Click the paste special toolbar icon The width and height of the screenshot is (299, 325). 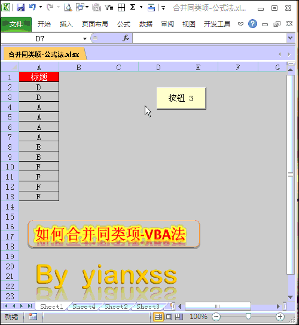coord(80,7)
